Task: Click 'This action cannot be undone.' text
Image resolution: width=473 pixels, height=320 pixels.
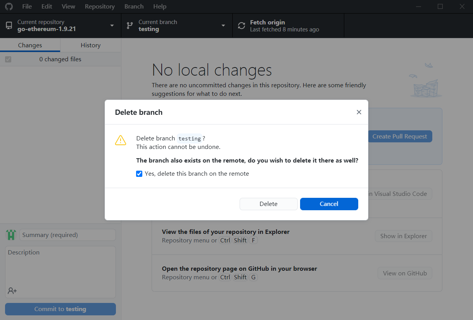Action: (x=178, y=147)
